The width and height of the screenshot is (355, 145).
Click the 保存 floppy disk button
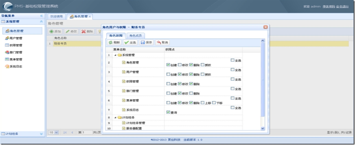[146, 42]
